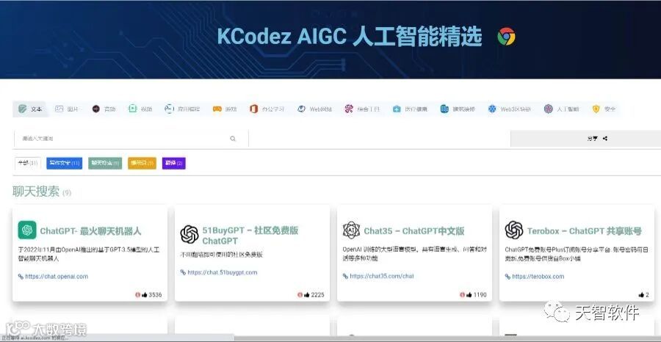661x342 pixels.
Task: Click the green ChatGPT logo on the first card
Action: 27,230
